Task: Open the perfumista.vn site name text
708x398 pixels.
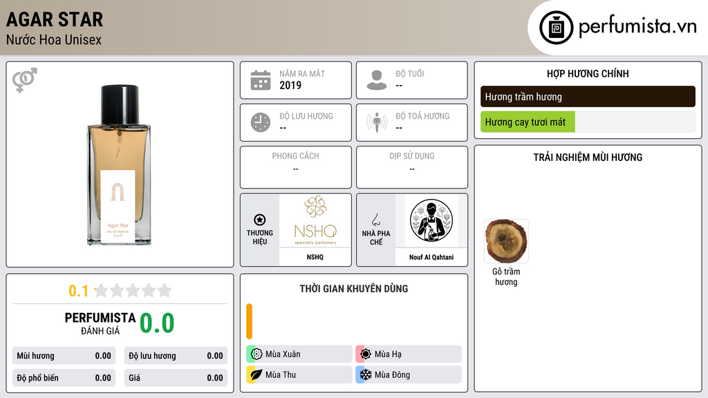Action: [637, 27]
